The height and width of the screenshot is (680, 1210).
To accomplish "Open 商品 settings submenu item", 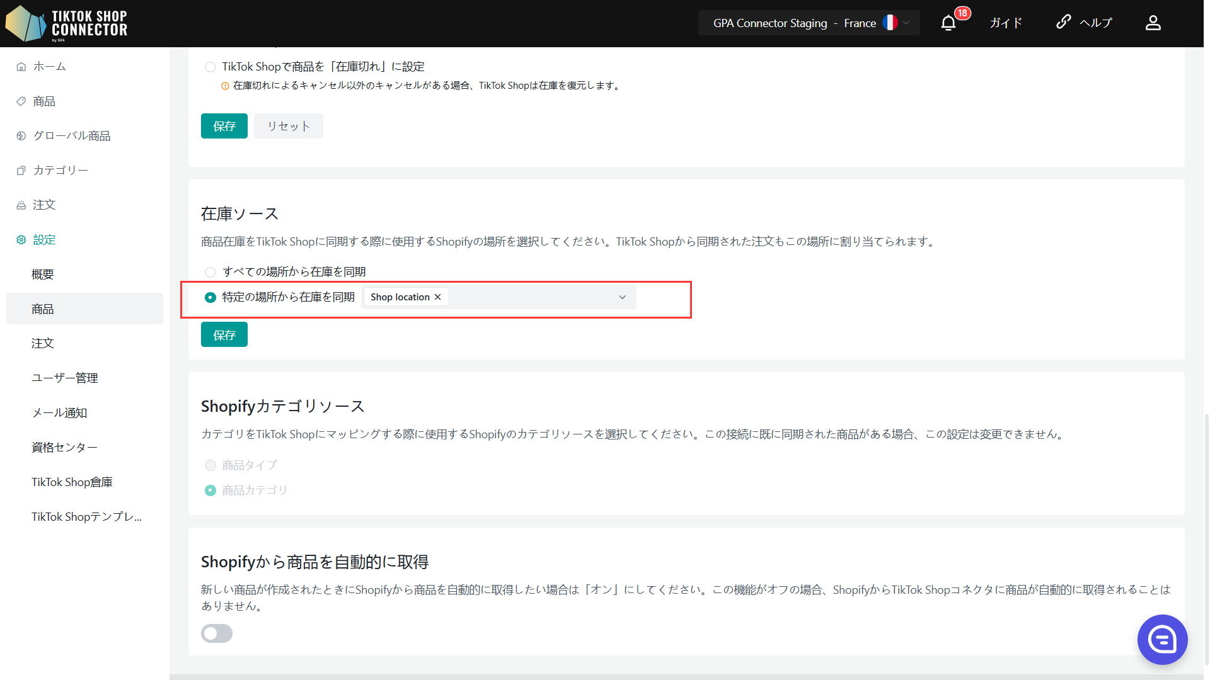I will [84, 309].
